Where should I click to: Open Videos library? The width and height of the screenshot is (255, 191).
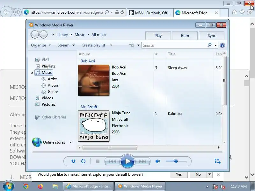(44, 98)
